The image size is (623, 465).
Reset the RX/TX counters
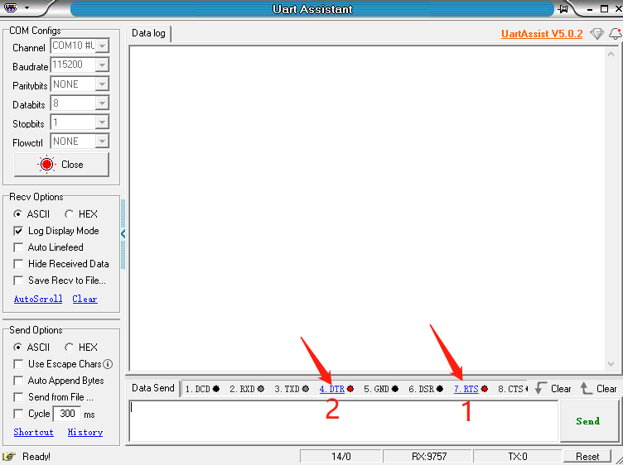tap(587, 456)
